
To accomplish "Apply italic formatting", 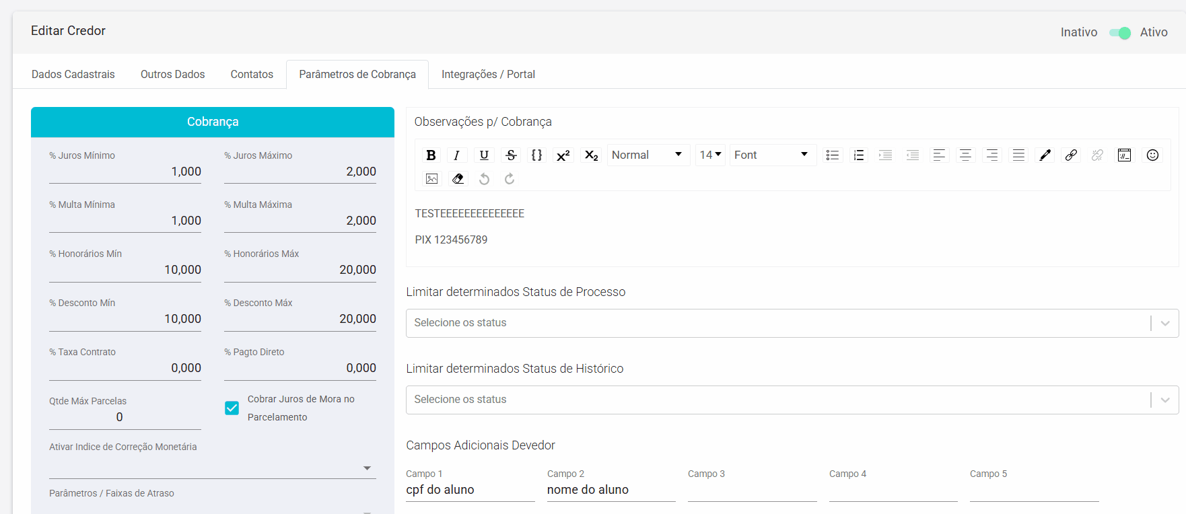I will tap(457, 155).
